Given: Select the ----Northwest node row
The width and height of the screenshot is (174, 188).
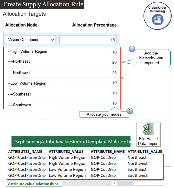Looking at the screenshot, I should click(x=62, y=73).
